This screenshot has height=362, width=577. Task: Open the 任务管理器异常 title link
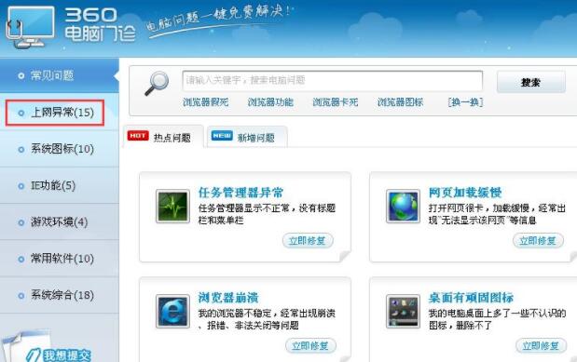(x=241, y=193)
